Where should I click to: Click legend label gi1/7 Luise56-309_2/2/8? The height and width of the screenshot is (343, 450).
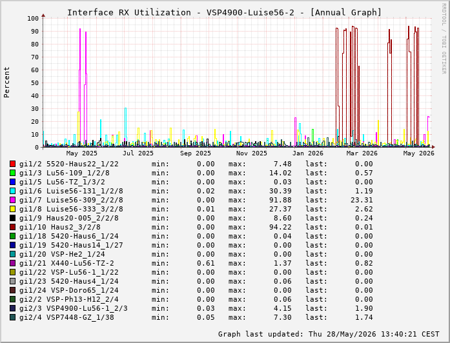(71, 200)
